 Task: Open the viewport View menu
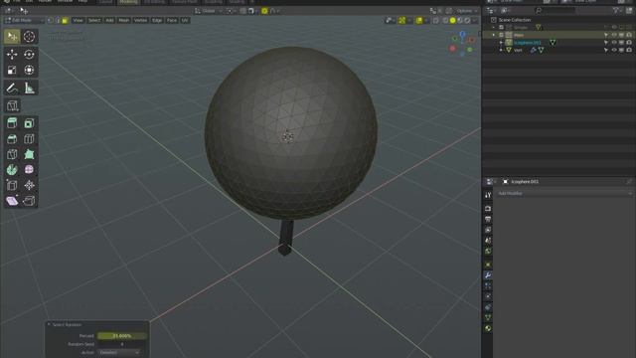(x=78, y=20)
